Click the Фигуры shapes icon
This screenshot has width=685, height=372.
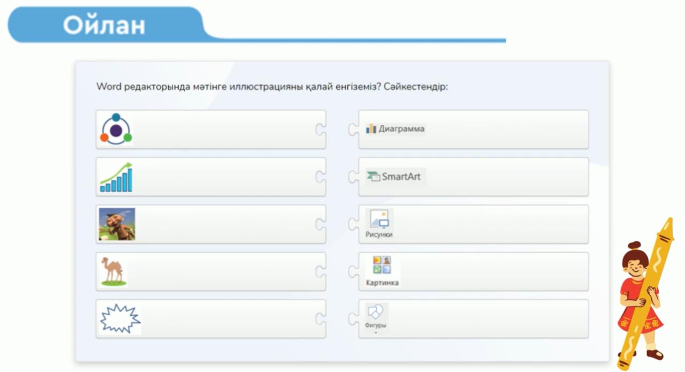(x=377, y=312)
